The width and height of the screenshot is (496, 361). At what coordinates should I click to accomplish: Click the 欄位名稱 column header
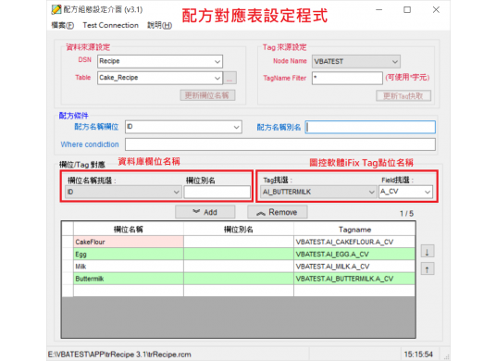(128, 230)
